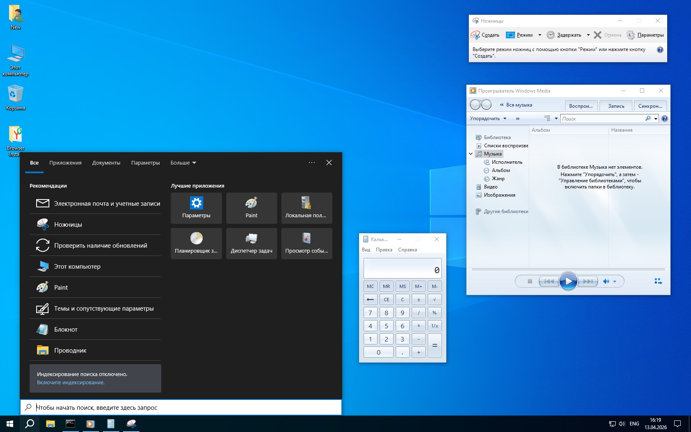Image resolution: width=691 pixels, height=432 pixels.
Task: Click the Play button in Windows Media Player
Action: coord(568,281)
